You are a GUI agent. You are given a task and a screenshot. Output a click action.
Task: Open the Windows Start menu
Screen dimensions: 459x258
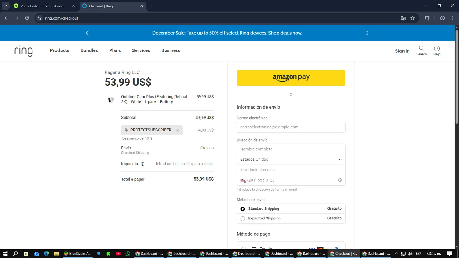tap(5, 254)
